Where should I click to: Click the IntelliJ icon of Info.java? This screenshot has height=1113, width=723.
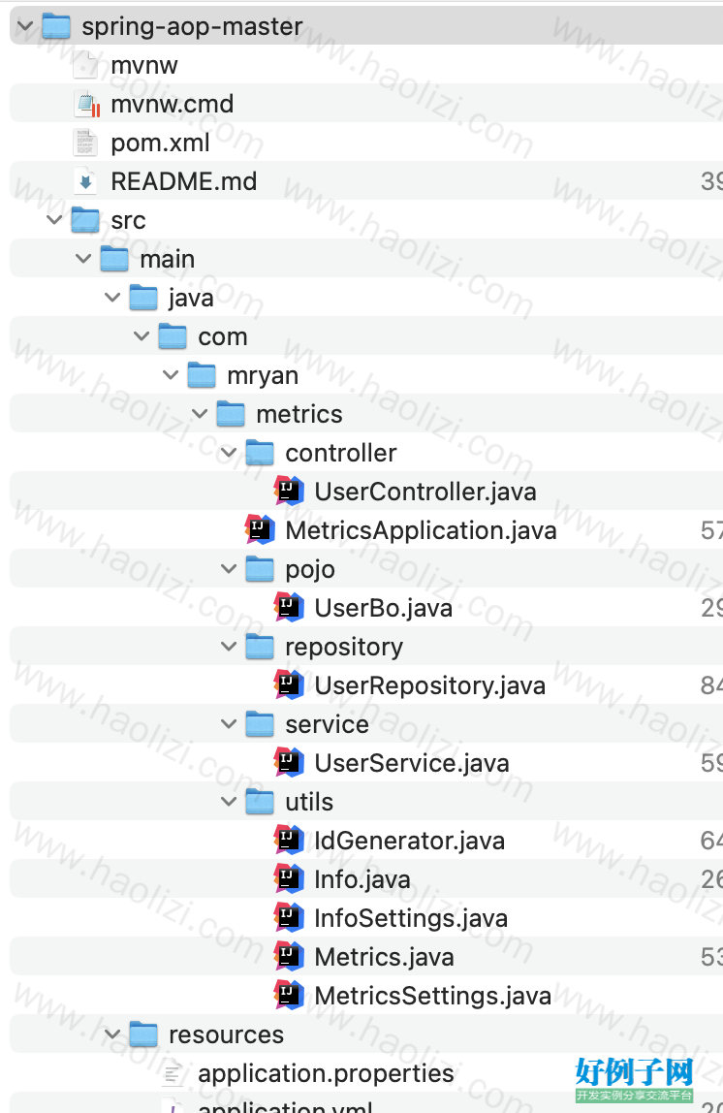[x=289, y=879]
